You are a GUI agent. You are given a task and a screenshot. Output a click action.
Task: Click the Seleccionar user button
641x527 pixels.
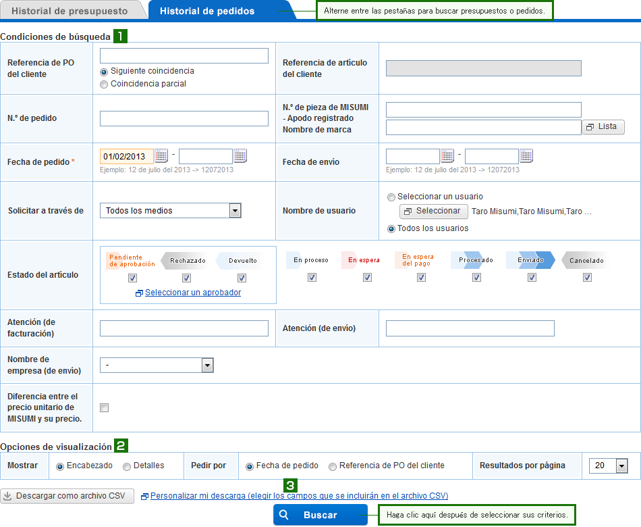(433, 211)
